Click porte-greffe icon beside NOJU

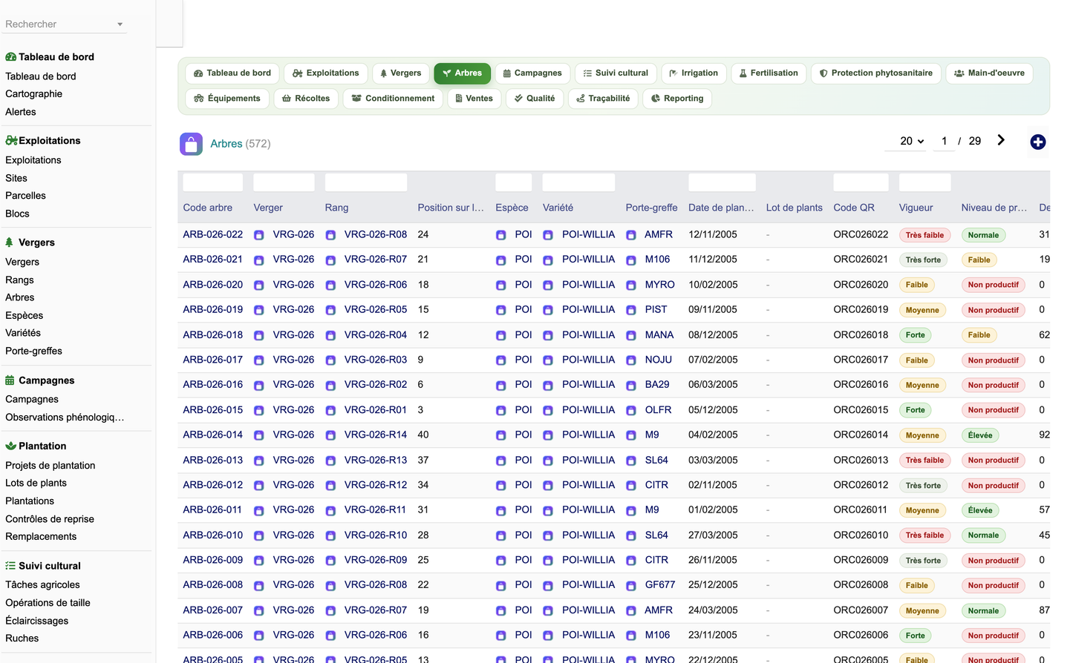pos(631,360)
